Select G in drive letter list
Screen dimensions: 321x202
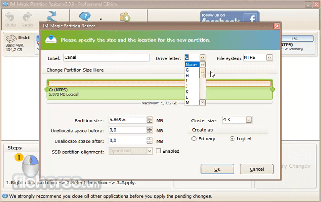(x=192, y=70)
